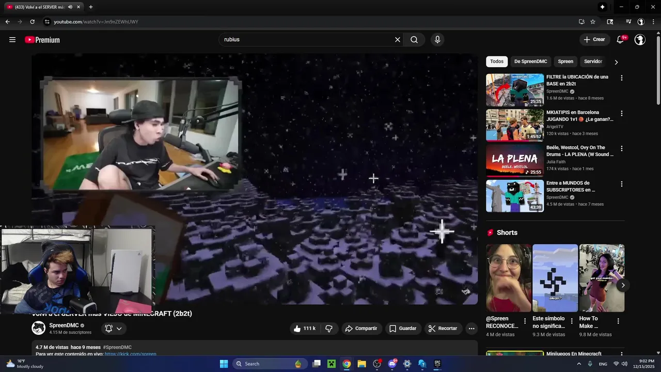The height and width of the screenshot is (372, 661).
Task: Bookmark this page with star
Action: point(593,22)
